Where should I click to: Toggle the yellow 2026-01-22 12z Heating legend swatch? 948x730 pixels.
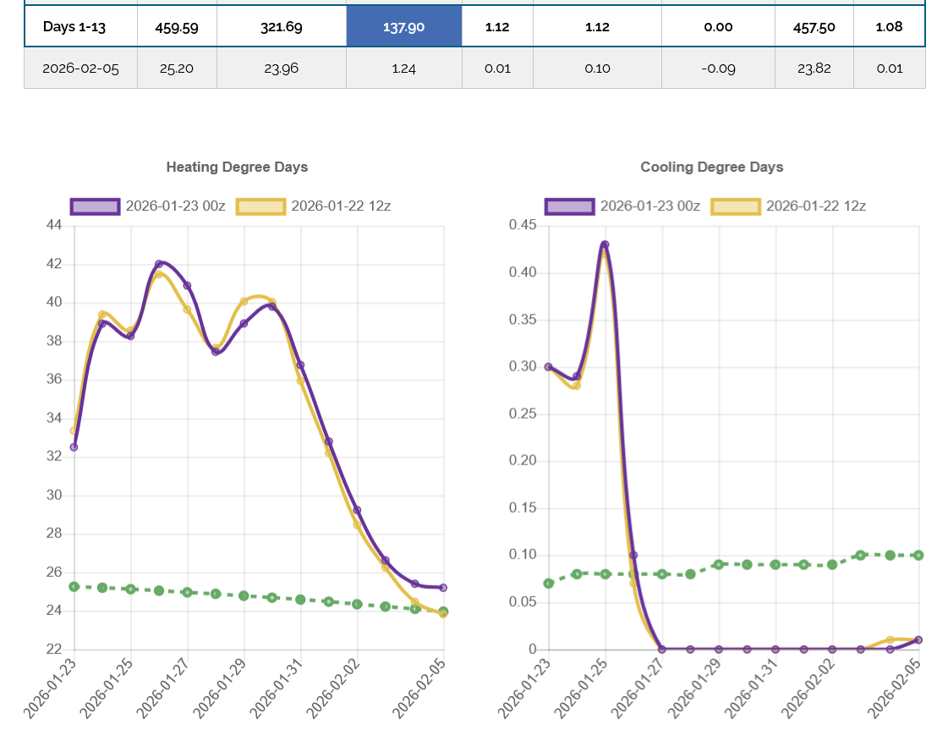click(x=261, y=206)
